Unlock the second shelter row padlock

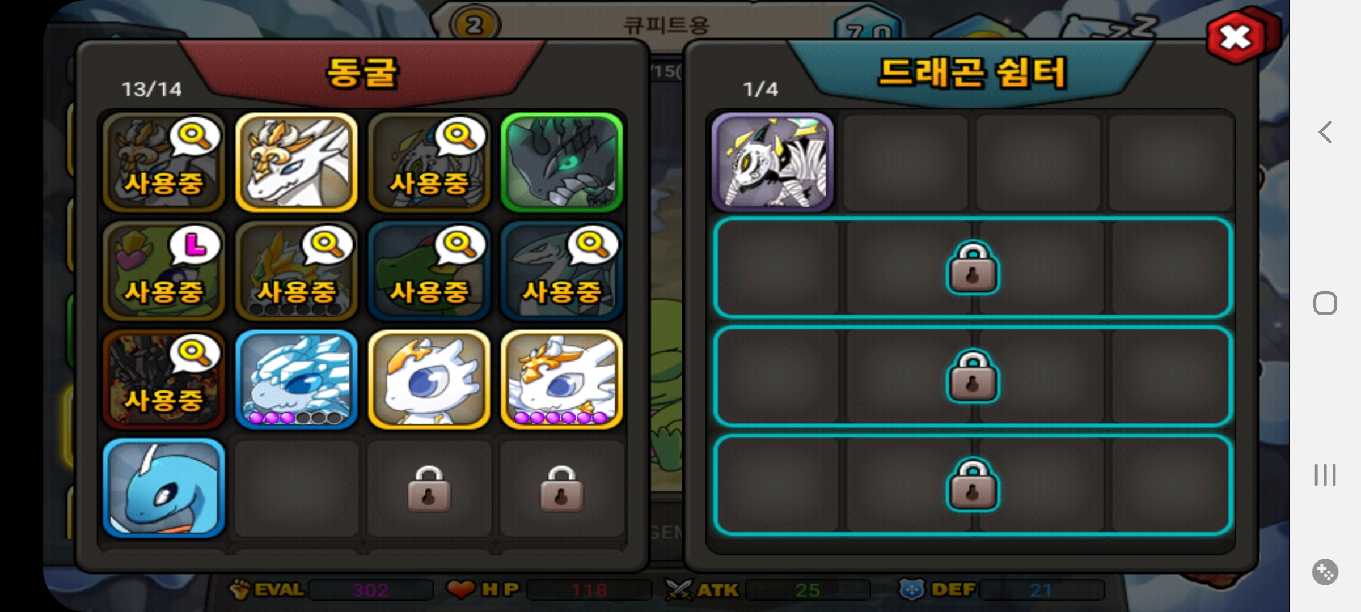click(973, 267)
